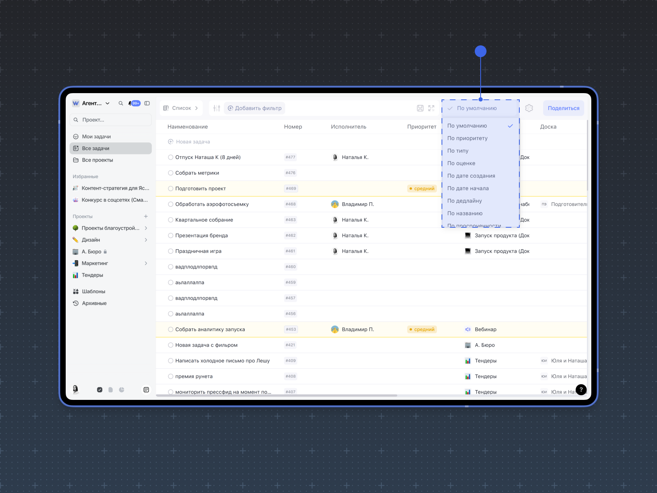This screenshot has height=493, width=657.
Task: Click the filter settings sliders icon
Action: pos(217,108)
